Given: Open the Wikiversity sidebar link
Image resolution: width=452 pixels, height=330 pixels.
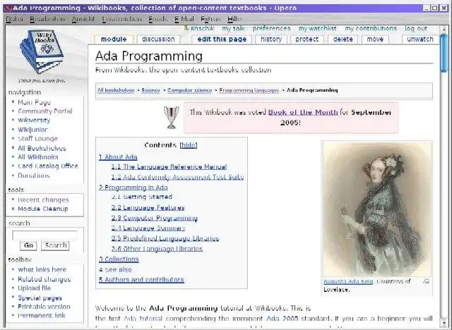Looking at the screenshot, I should coord(34,121).
